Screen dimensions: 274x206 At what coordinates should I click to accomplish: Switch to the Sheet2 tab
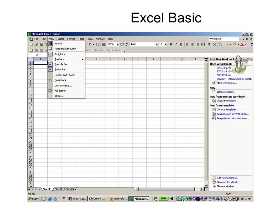coord(59,189)
